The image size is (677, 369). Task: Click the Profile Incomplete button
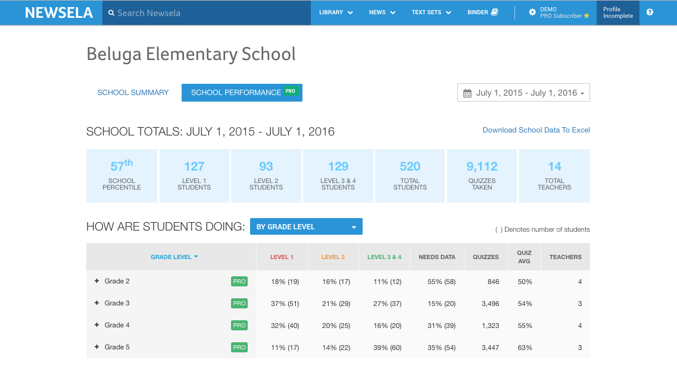coord(617,12)
